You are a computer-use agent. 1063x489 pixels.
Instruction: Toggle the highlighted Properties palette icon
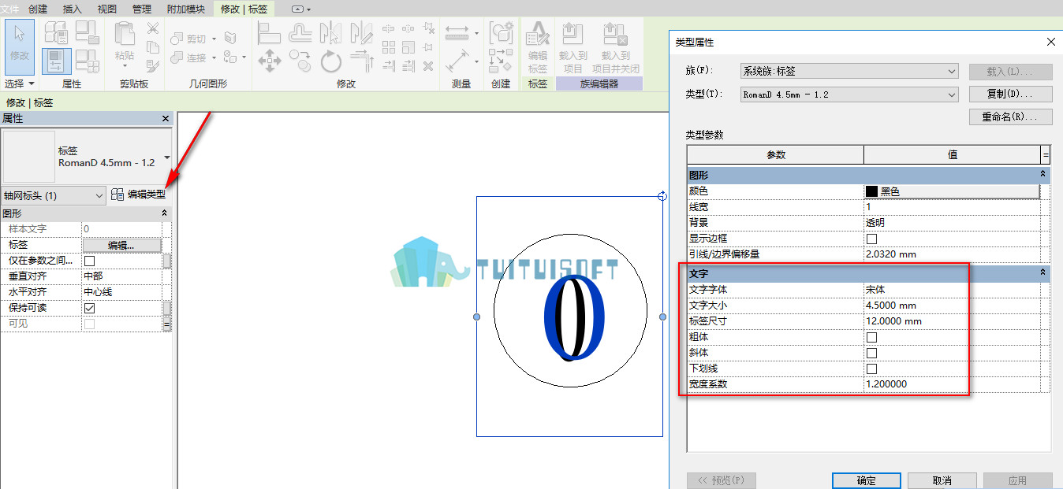[57, 61]
